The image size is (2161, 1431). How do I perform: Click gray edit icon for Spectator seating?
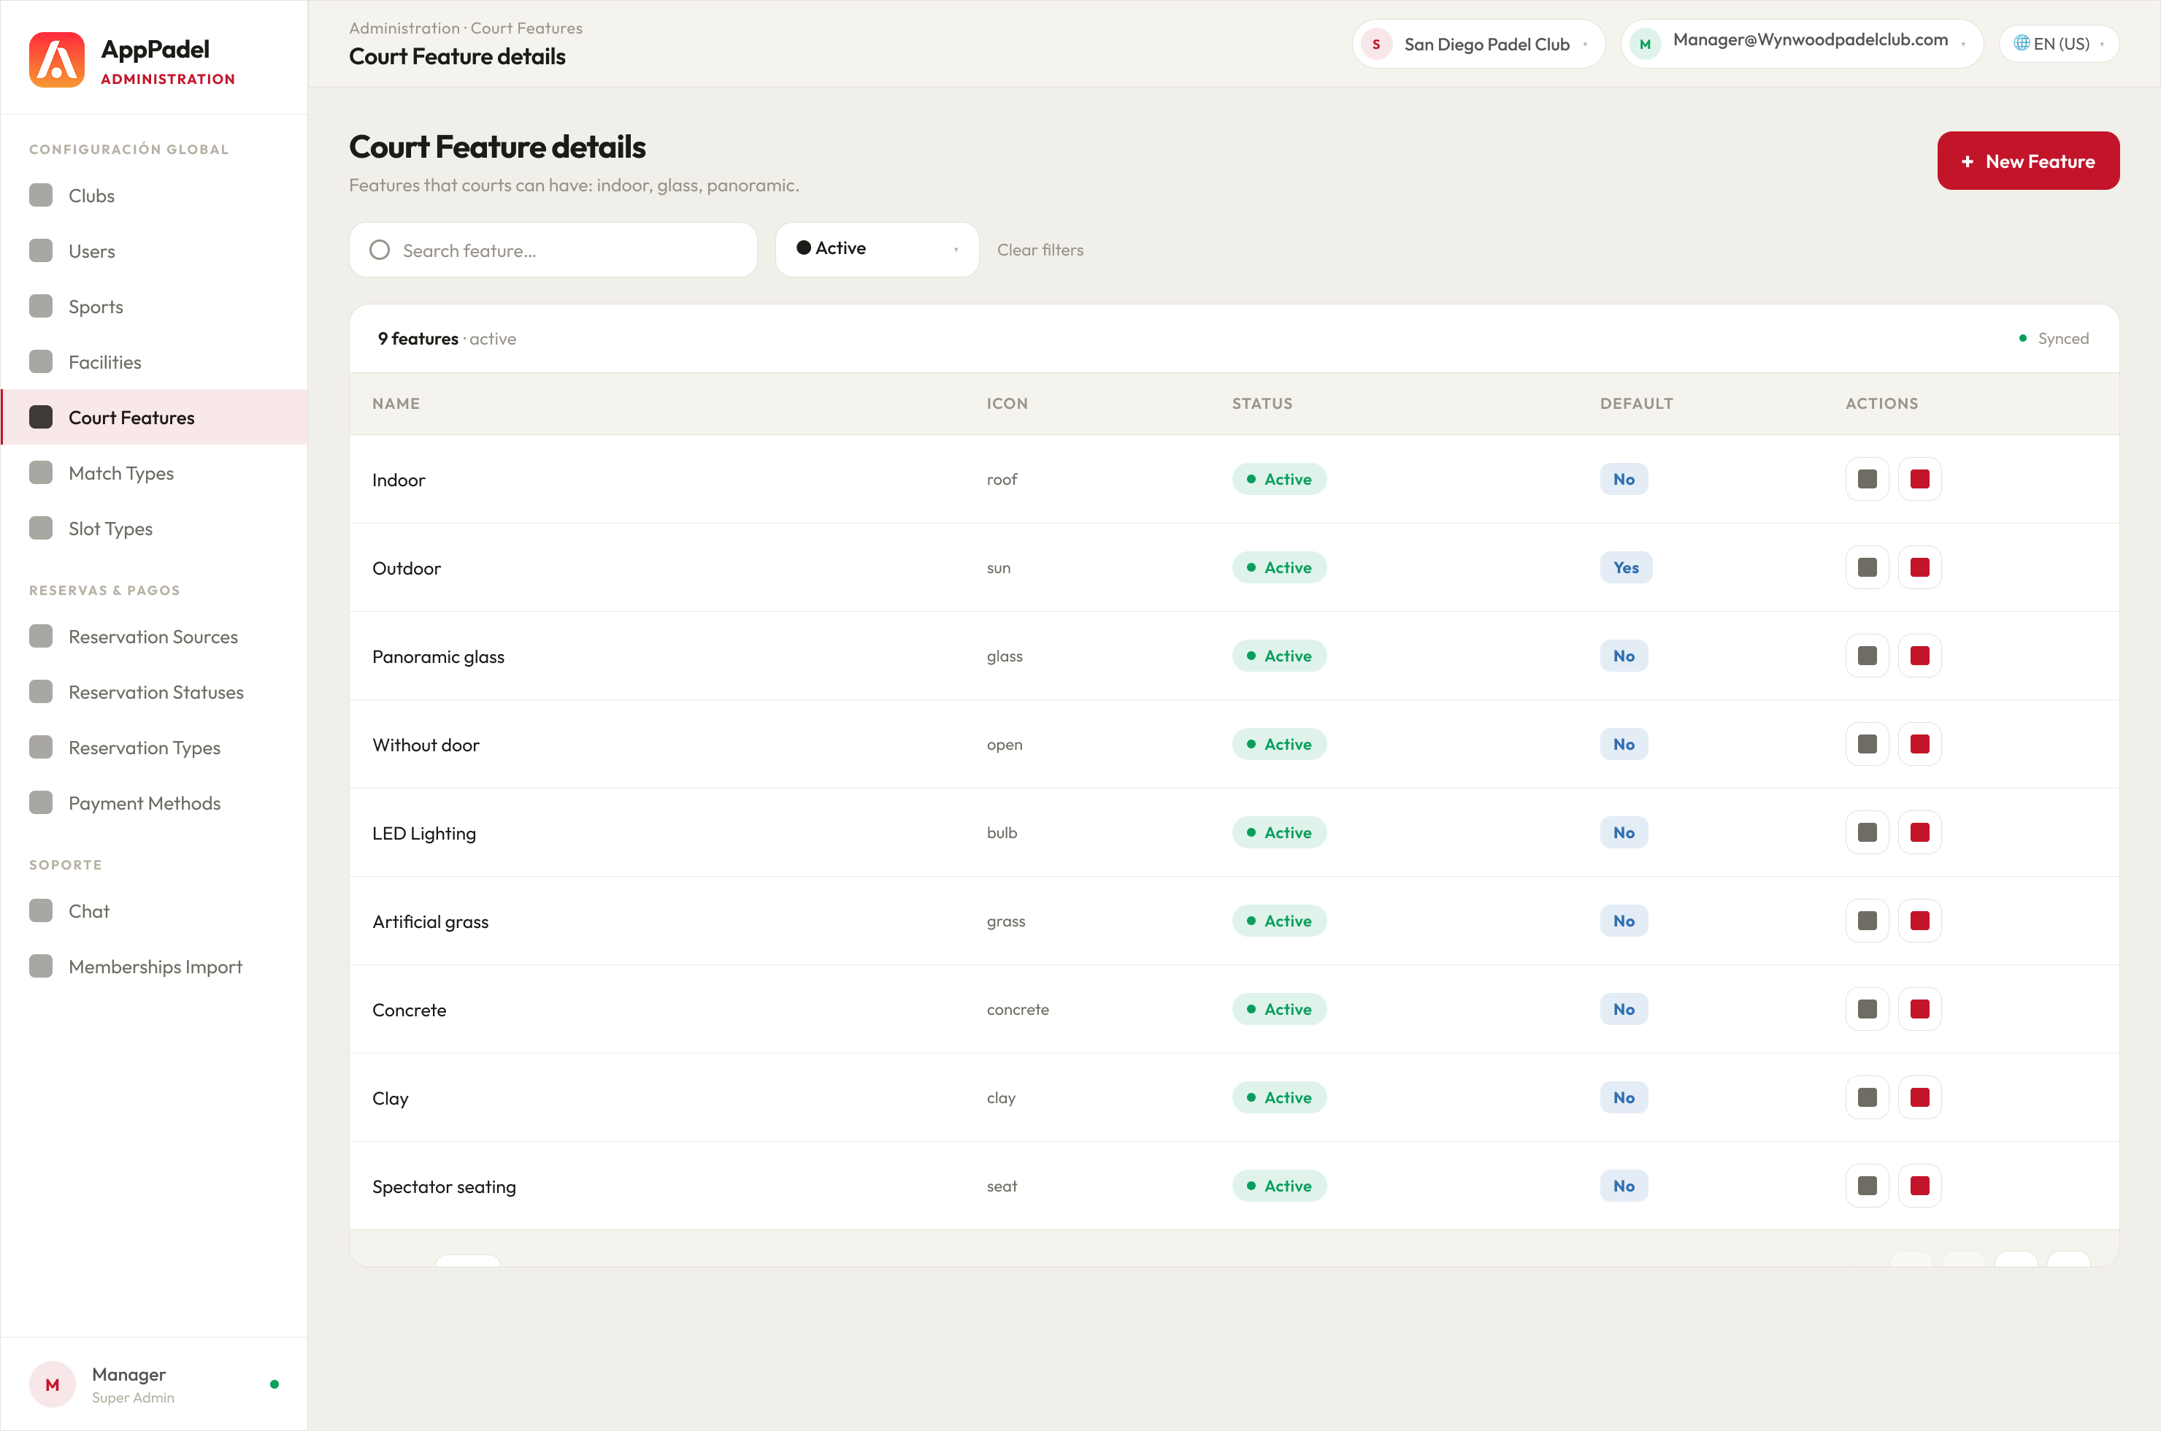click(1868, 1186)
